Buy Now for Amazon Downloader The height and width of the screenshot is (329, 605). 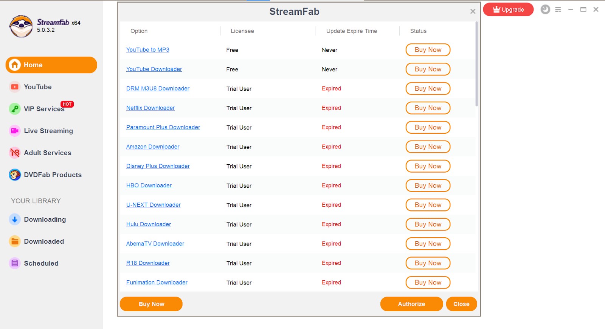pyautogui.click(x=428, y=147)
